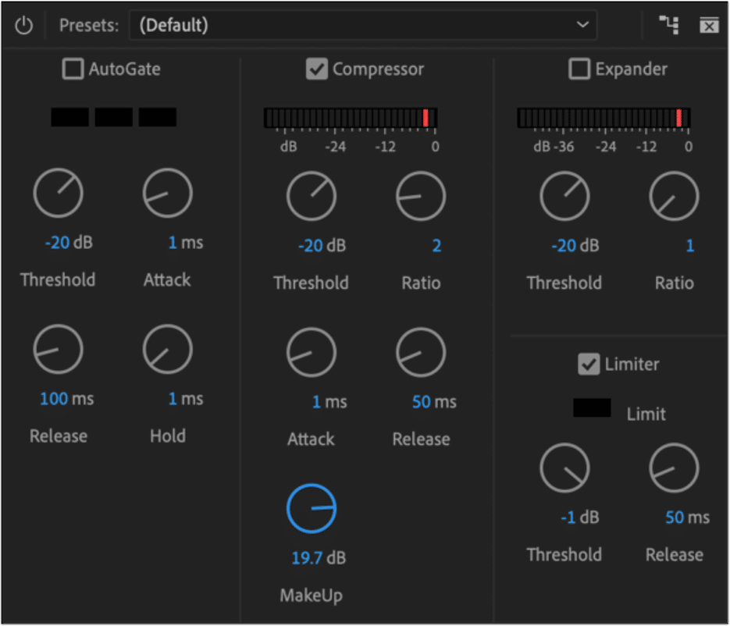Click the Expander level meter
Screen dimensions: 730x626
tap(604, 116)
